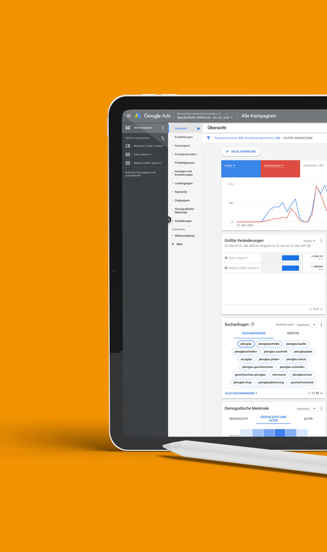Open the Impressionen metric dropdown

pos(274,166)
